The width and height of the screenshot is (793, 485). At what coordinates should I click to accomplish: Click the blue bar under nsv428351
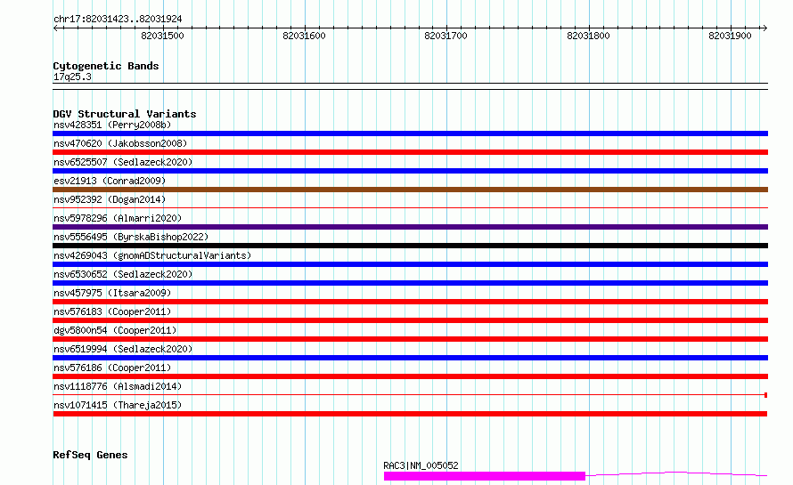[x=410, y=133]
